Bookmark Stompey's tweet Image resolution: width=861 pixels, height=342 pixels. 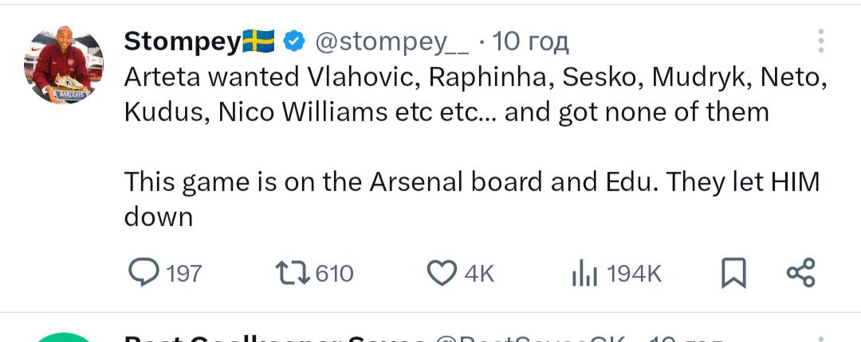[x=733, y=274]
